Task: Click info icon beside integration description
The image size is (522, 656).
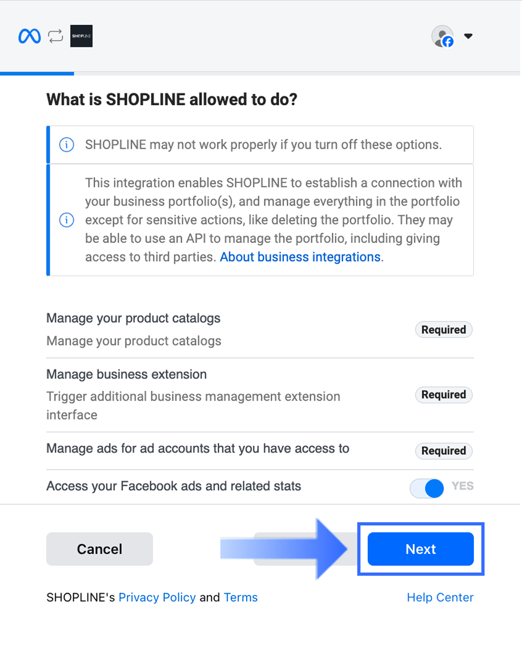Action: click(66, 220)
